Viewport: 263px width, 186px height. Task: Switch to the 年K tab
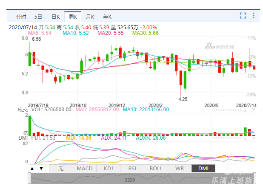click(x=107, y=17)
